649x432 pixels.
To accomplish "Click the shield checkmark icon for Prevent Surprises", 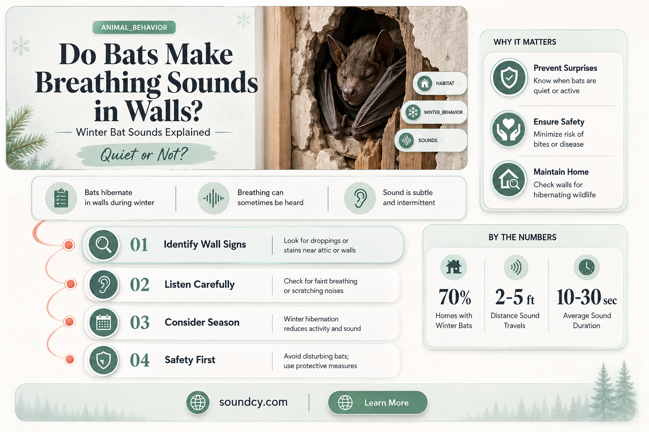I will [x=509, y=78].
